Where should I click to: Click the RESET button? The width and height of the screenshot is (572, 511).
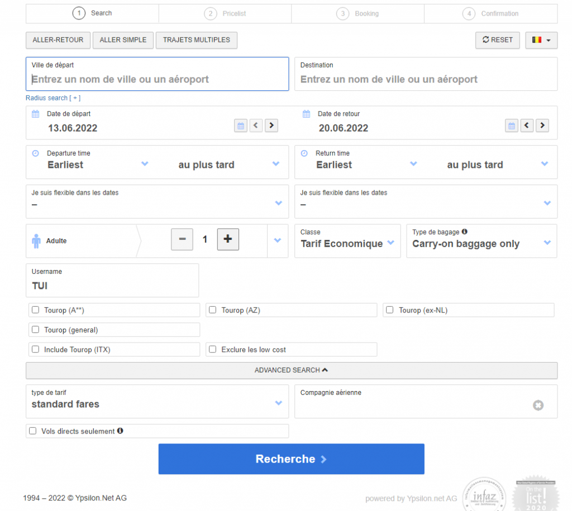497,40
